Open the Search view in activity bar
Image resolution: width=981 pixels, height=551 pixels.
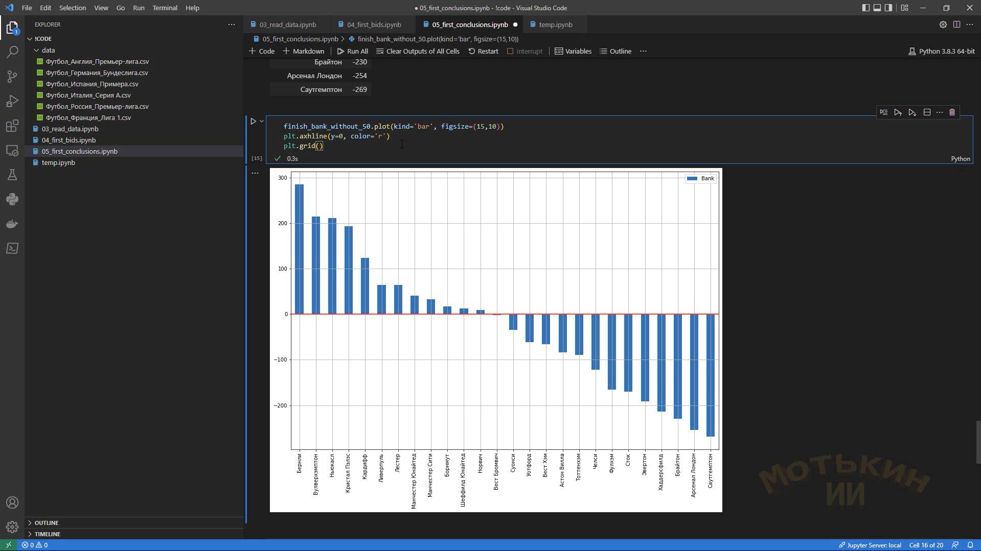coord(12,52)
